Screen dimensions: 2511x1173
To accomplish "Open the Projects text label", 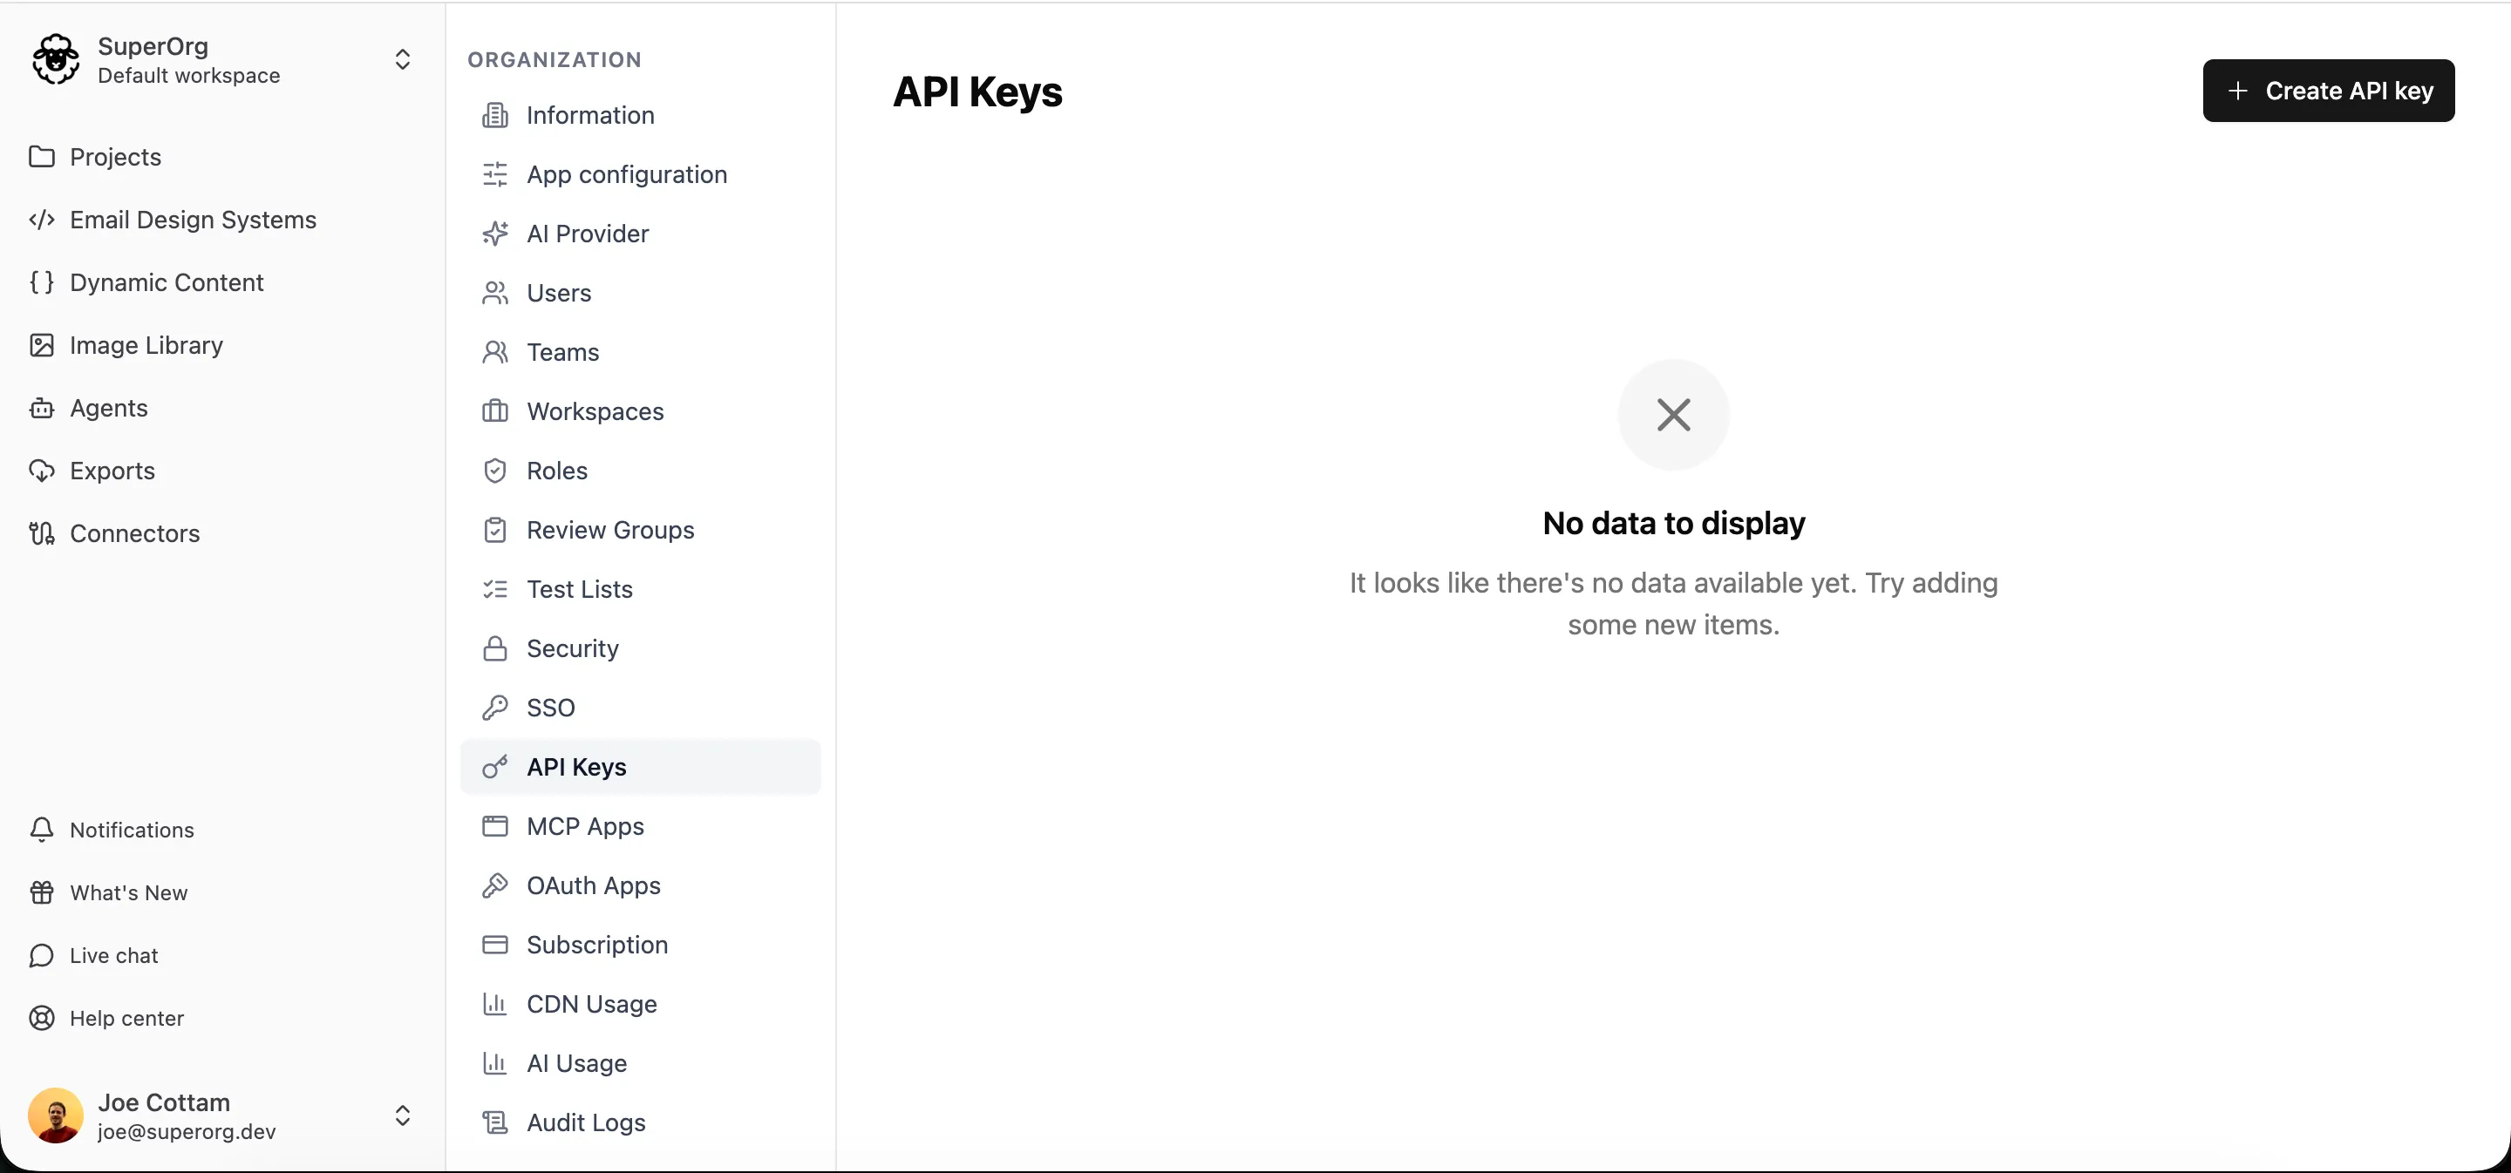I will pos(115,157).
